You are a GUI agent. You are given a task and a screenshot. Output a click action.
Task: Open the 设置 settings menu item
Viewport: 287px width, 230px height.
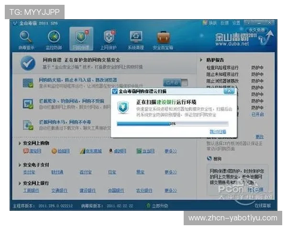coord(236,23)
